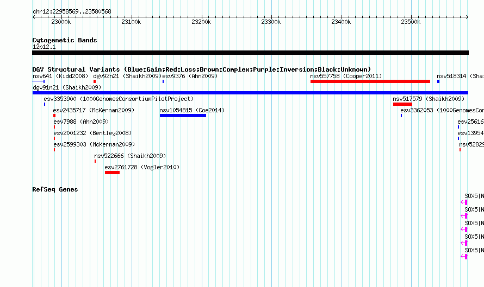This screenshot has height=287, width=484.
Task: Click the red nsv517579 loss bar
Action: point(402,104)
